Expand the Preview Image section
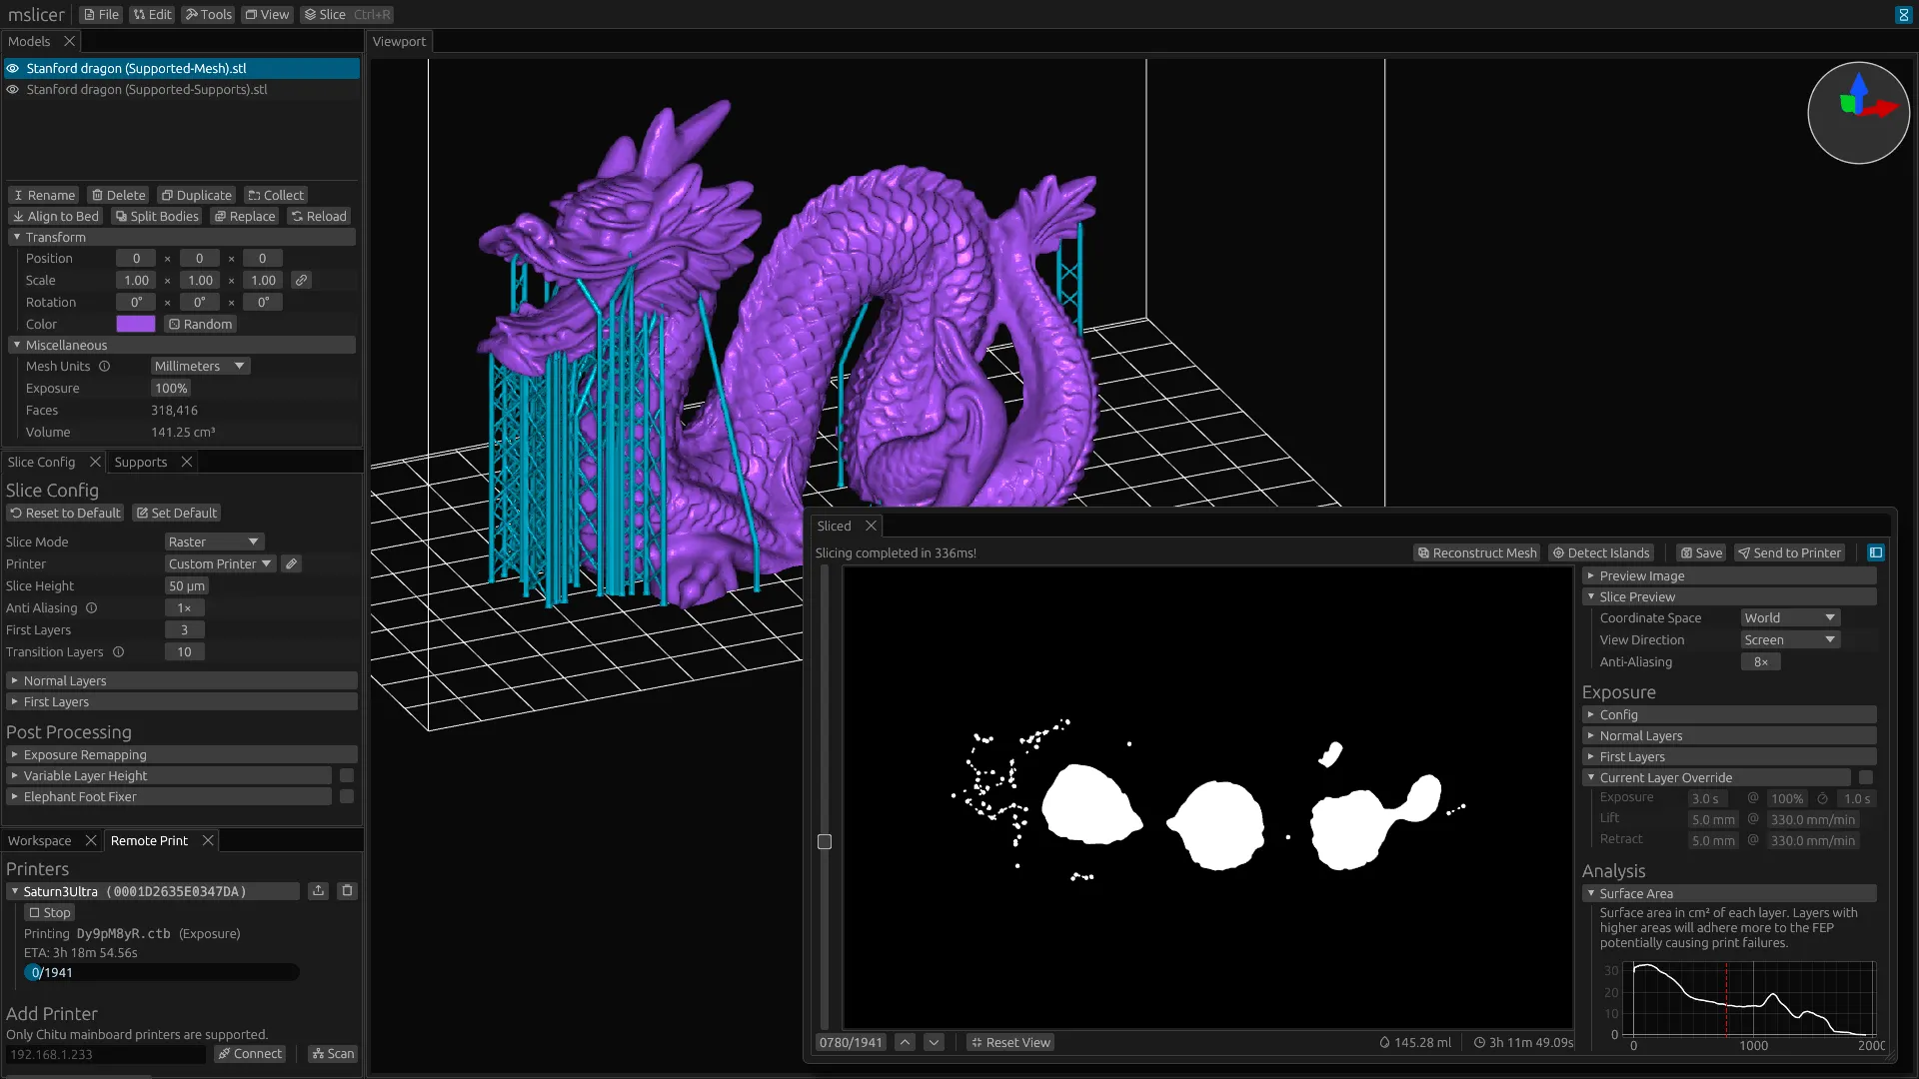Image resolution: width=1919 pixels, height=1079 pixels. [1729, 576]
